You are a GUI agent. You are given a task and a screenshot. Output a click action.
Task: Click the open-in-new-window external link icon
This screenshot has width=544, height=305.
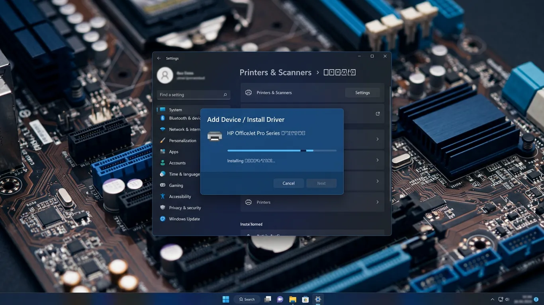378,114
